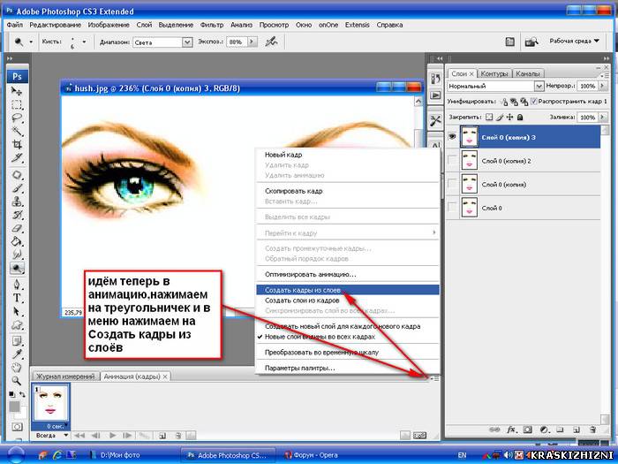The width and height of the screenshot is (618, 464).
Task: Show the Слой 0 (копия) 2 layer
Action: [452, 160]
